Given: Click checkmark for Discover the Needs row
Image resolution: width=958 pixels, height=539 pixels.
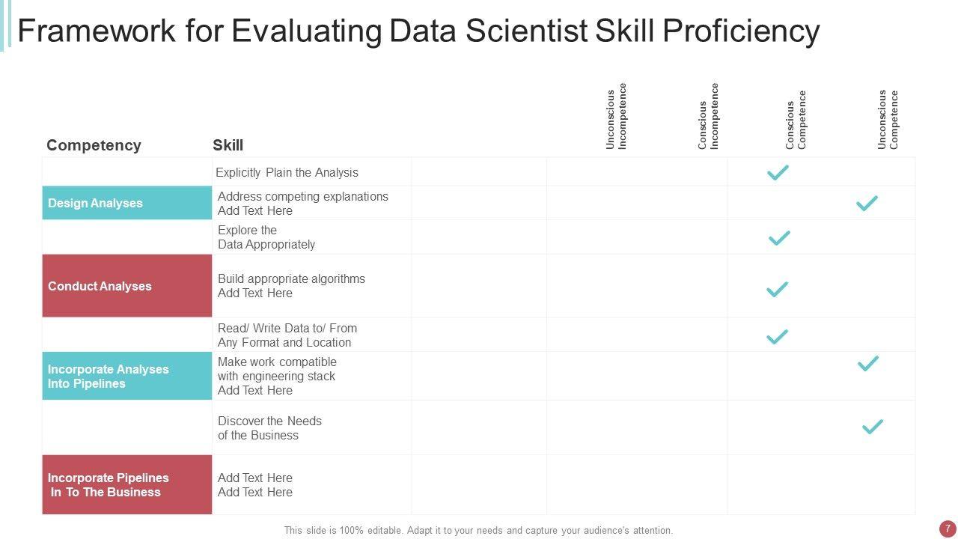Looking at the screenshot, I should (x=873, y=427).
